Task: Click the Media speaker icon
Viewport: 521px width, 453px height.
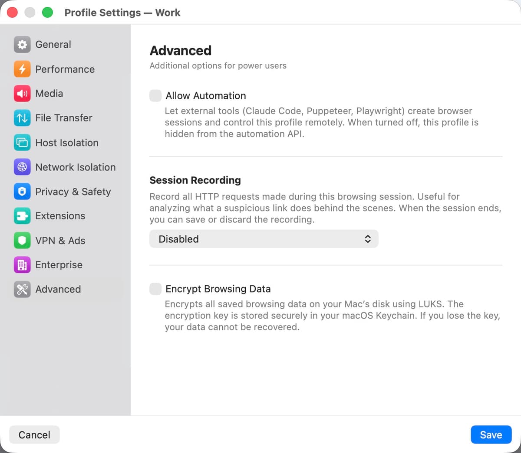Action: click(22, 93)
